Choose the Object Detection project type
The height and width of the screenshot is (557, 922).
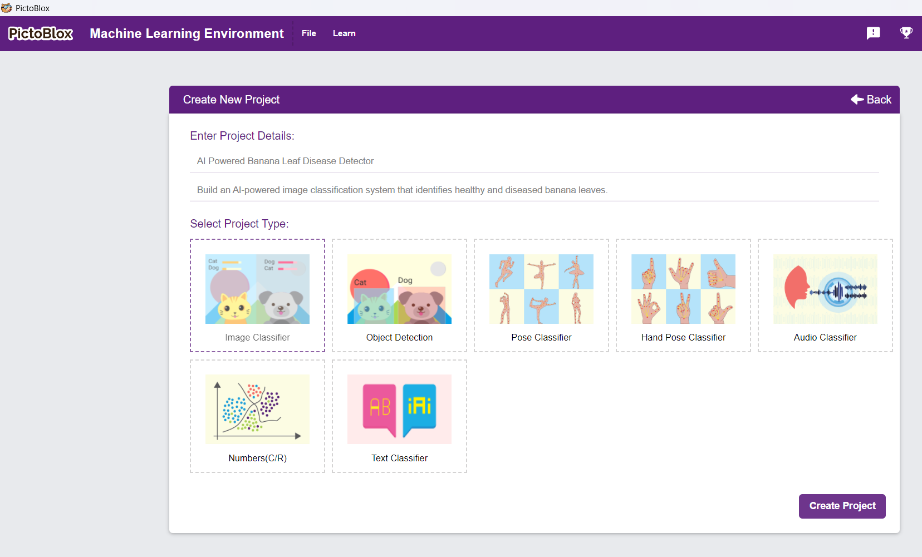399,295
